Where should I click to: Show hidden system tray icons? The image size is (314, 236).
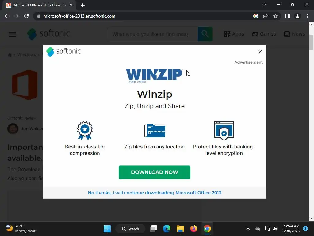[x=248, y=229]
